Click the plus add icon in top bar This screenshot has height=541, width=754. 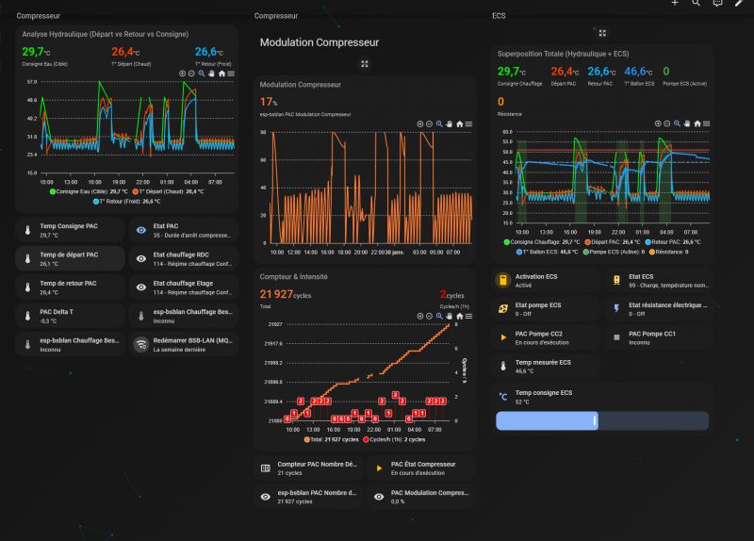coord(675,4)
